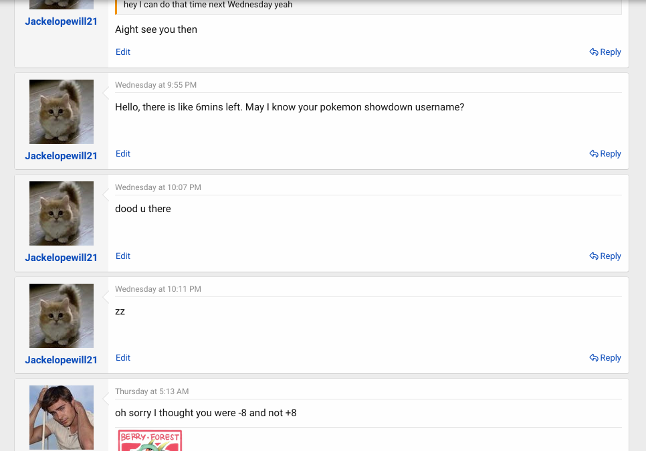Viewport: 646px width, 451px height.
Task: Edit the pokemon showdown username question message
Action: [122, 153]
